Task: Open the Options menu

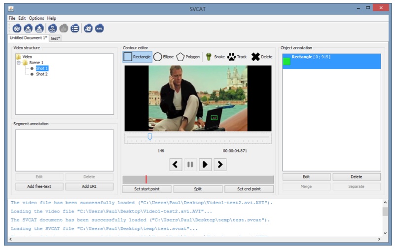Action: click(36, 18)
